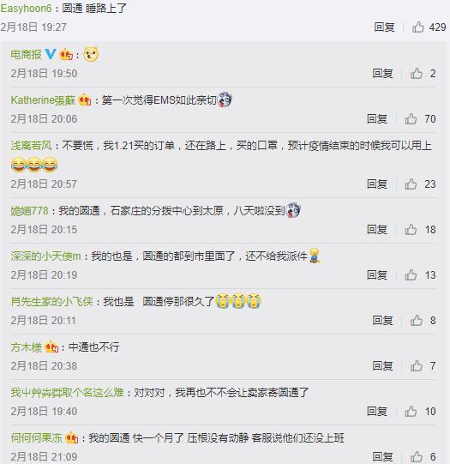Thumbs-up the 深深的小天使m comment
The image size is (450, 464).
point(411,275)
